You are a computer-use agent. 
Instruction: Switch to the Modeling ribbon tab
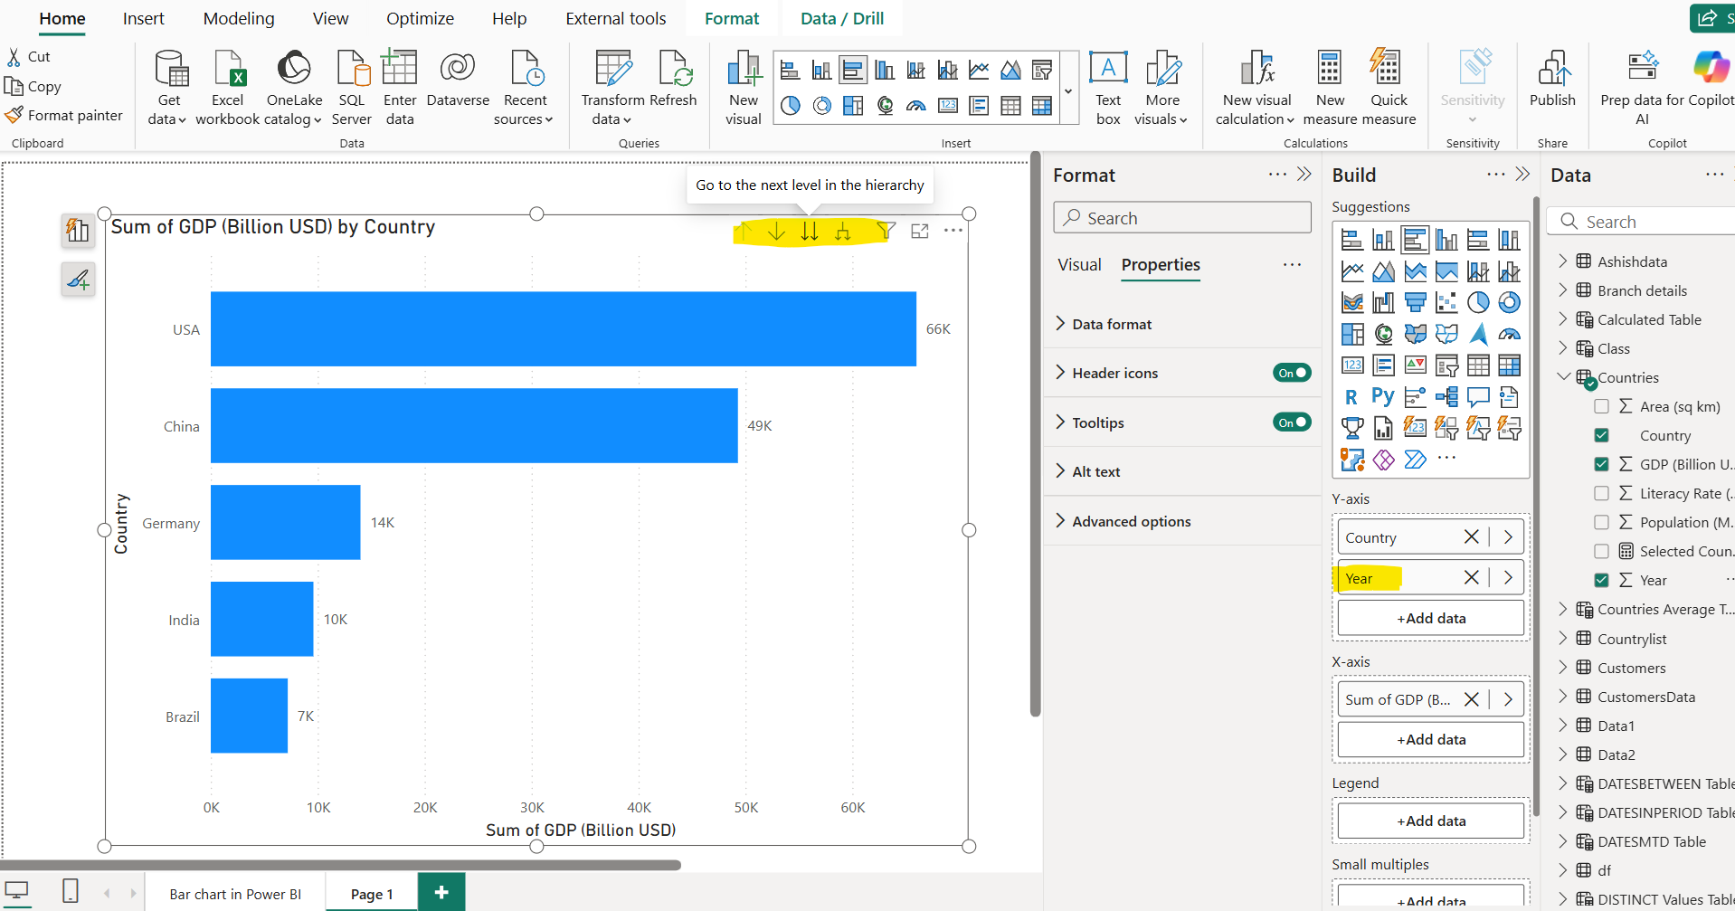238,18
